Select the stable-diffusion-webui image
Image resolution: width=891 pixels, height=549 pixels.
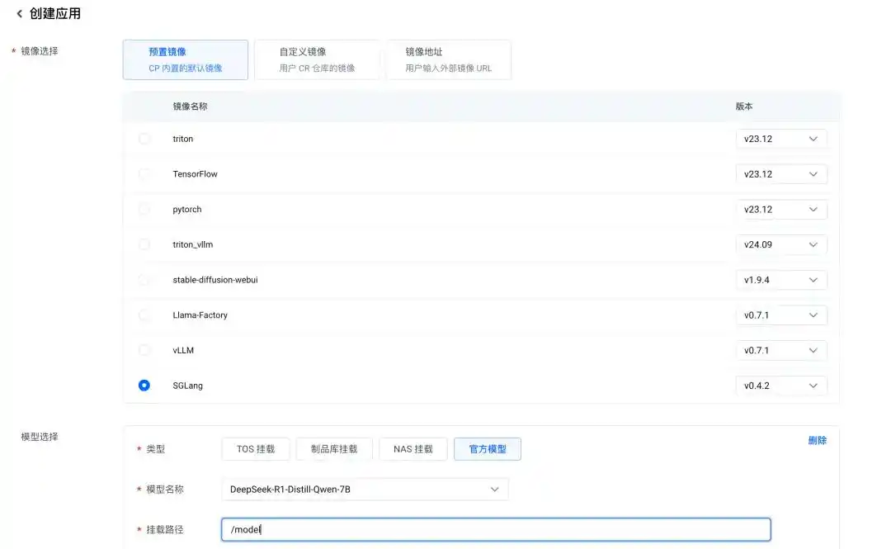click(145, 279)
